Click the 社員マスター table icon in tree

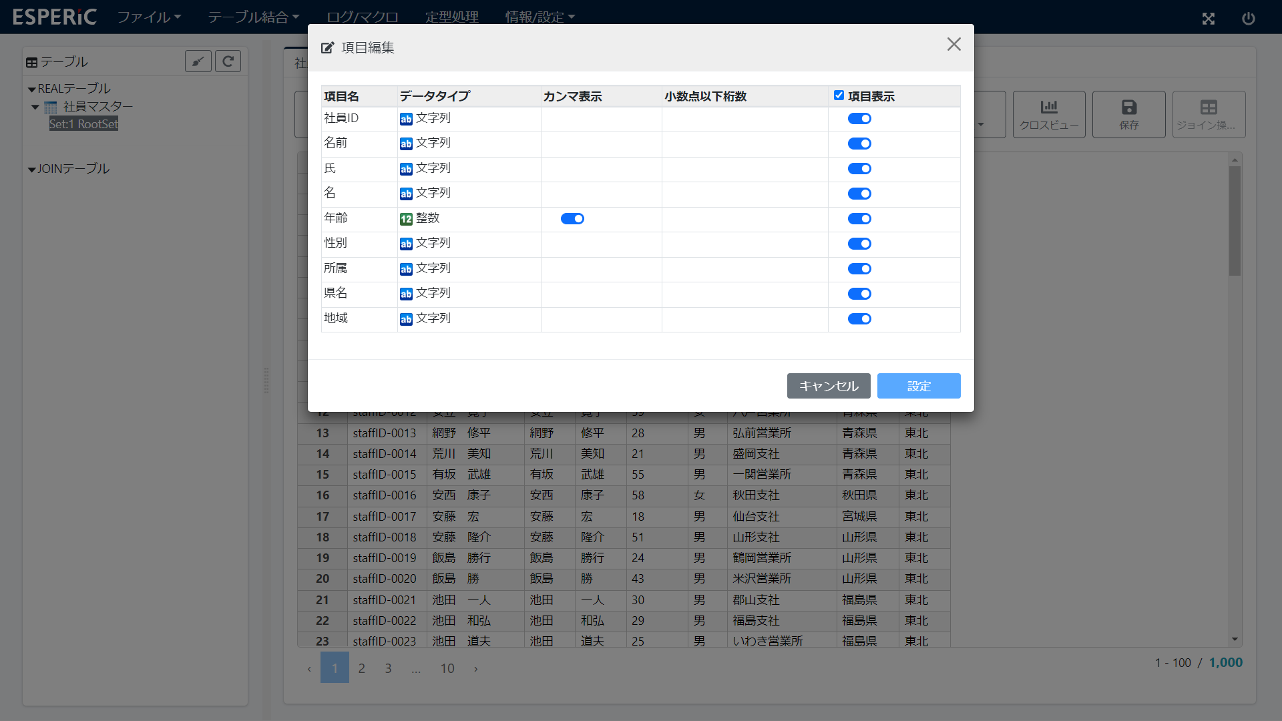coord(51,107)
